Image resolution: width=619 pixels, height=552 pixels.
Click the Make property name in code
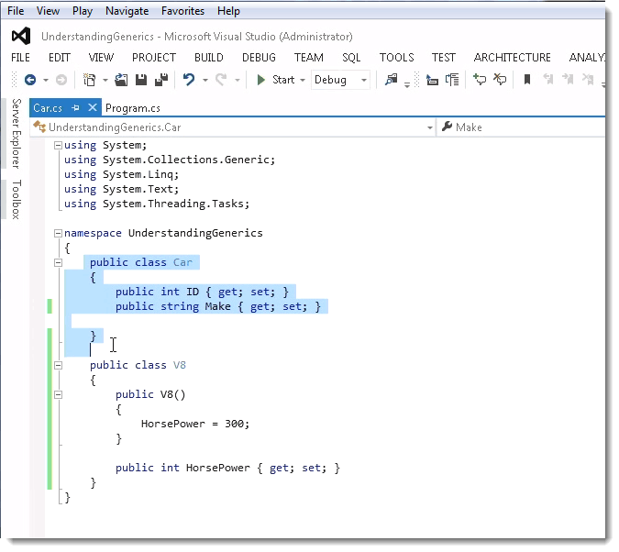coord(217,306)
